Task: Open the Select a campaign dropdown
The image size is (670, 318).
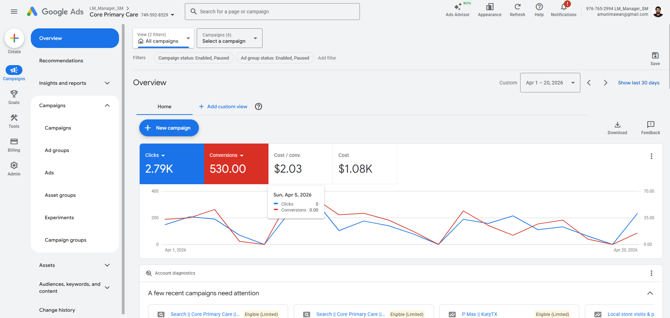Action: pos(229,38)
